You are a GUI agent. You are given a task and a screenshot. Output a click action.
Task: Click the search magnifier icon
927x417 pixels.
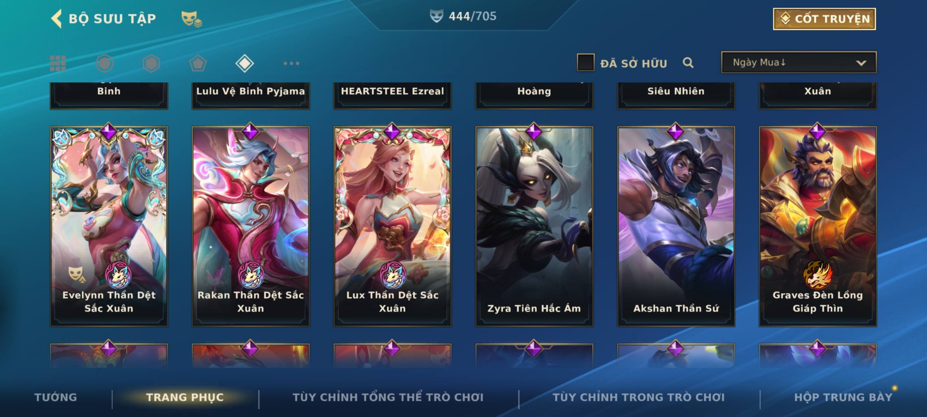[688, 63]
